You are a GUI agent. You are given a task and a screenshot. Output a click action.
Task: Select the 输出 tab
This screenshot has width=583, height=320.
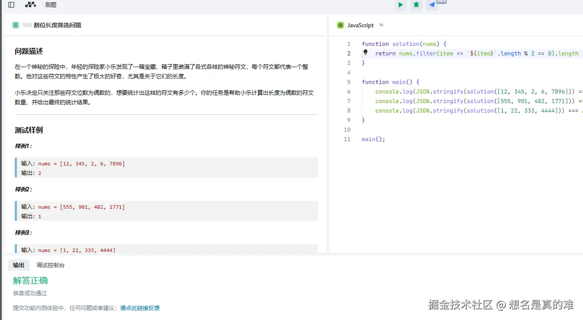[19, 265]
